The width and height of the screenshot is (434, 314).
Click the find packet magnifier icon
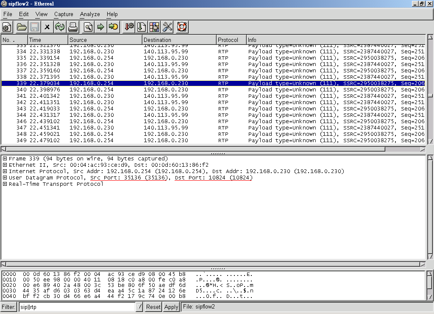click(88, 28)
